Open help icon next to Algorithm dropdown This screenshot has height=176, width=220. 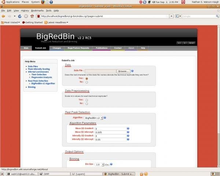(105, 118)
